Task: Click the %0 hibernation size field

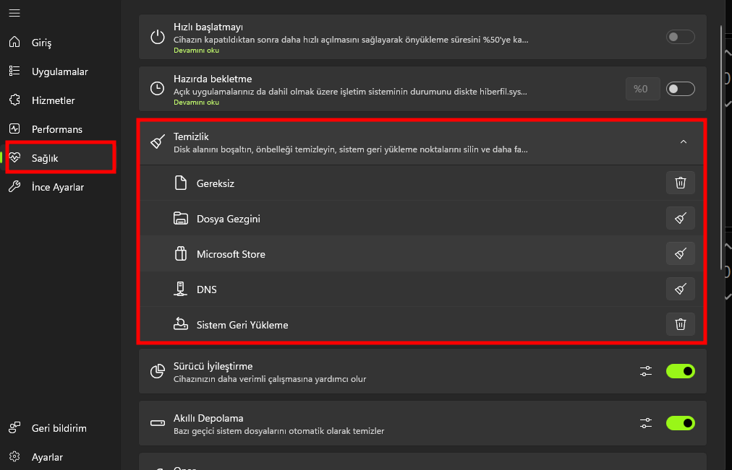Action: pyautogui.click(x=642, y=89)
